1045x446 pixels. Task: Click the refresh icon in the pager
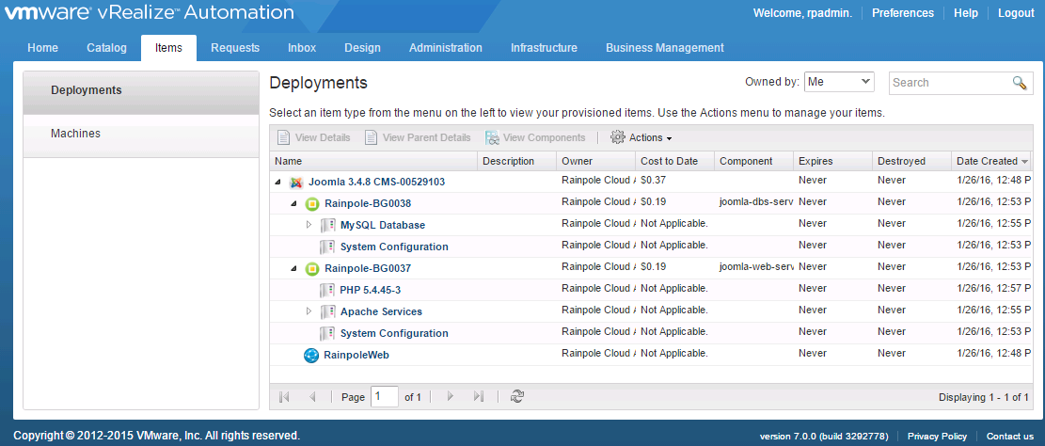pyautogui.click(x=516, y=397)
